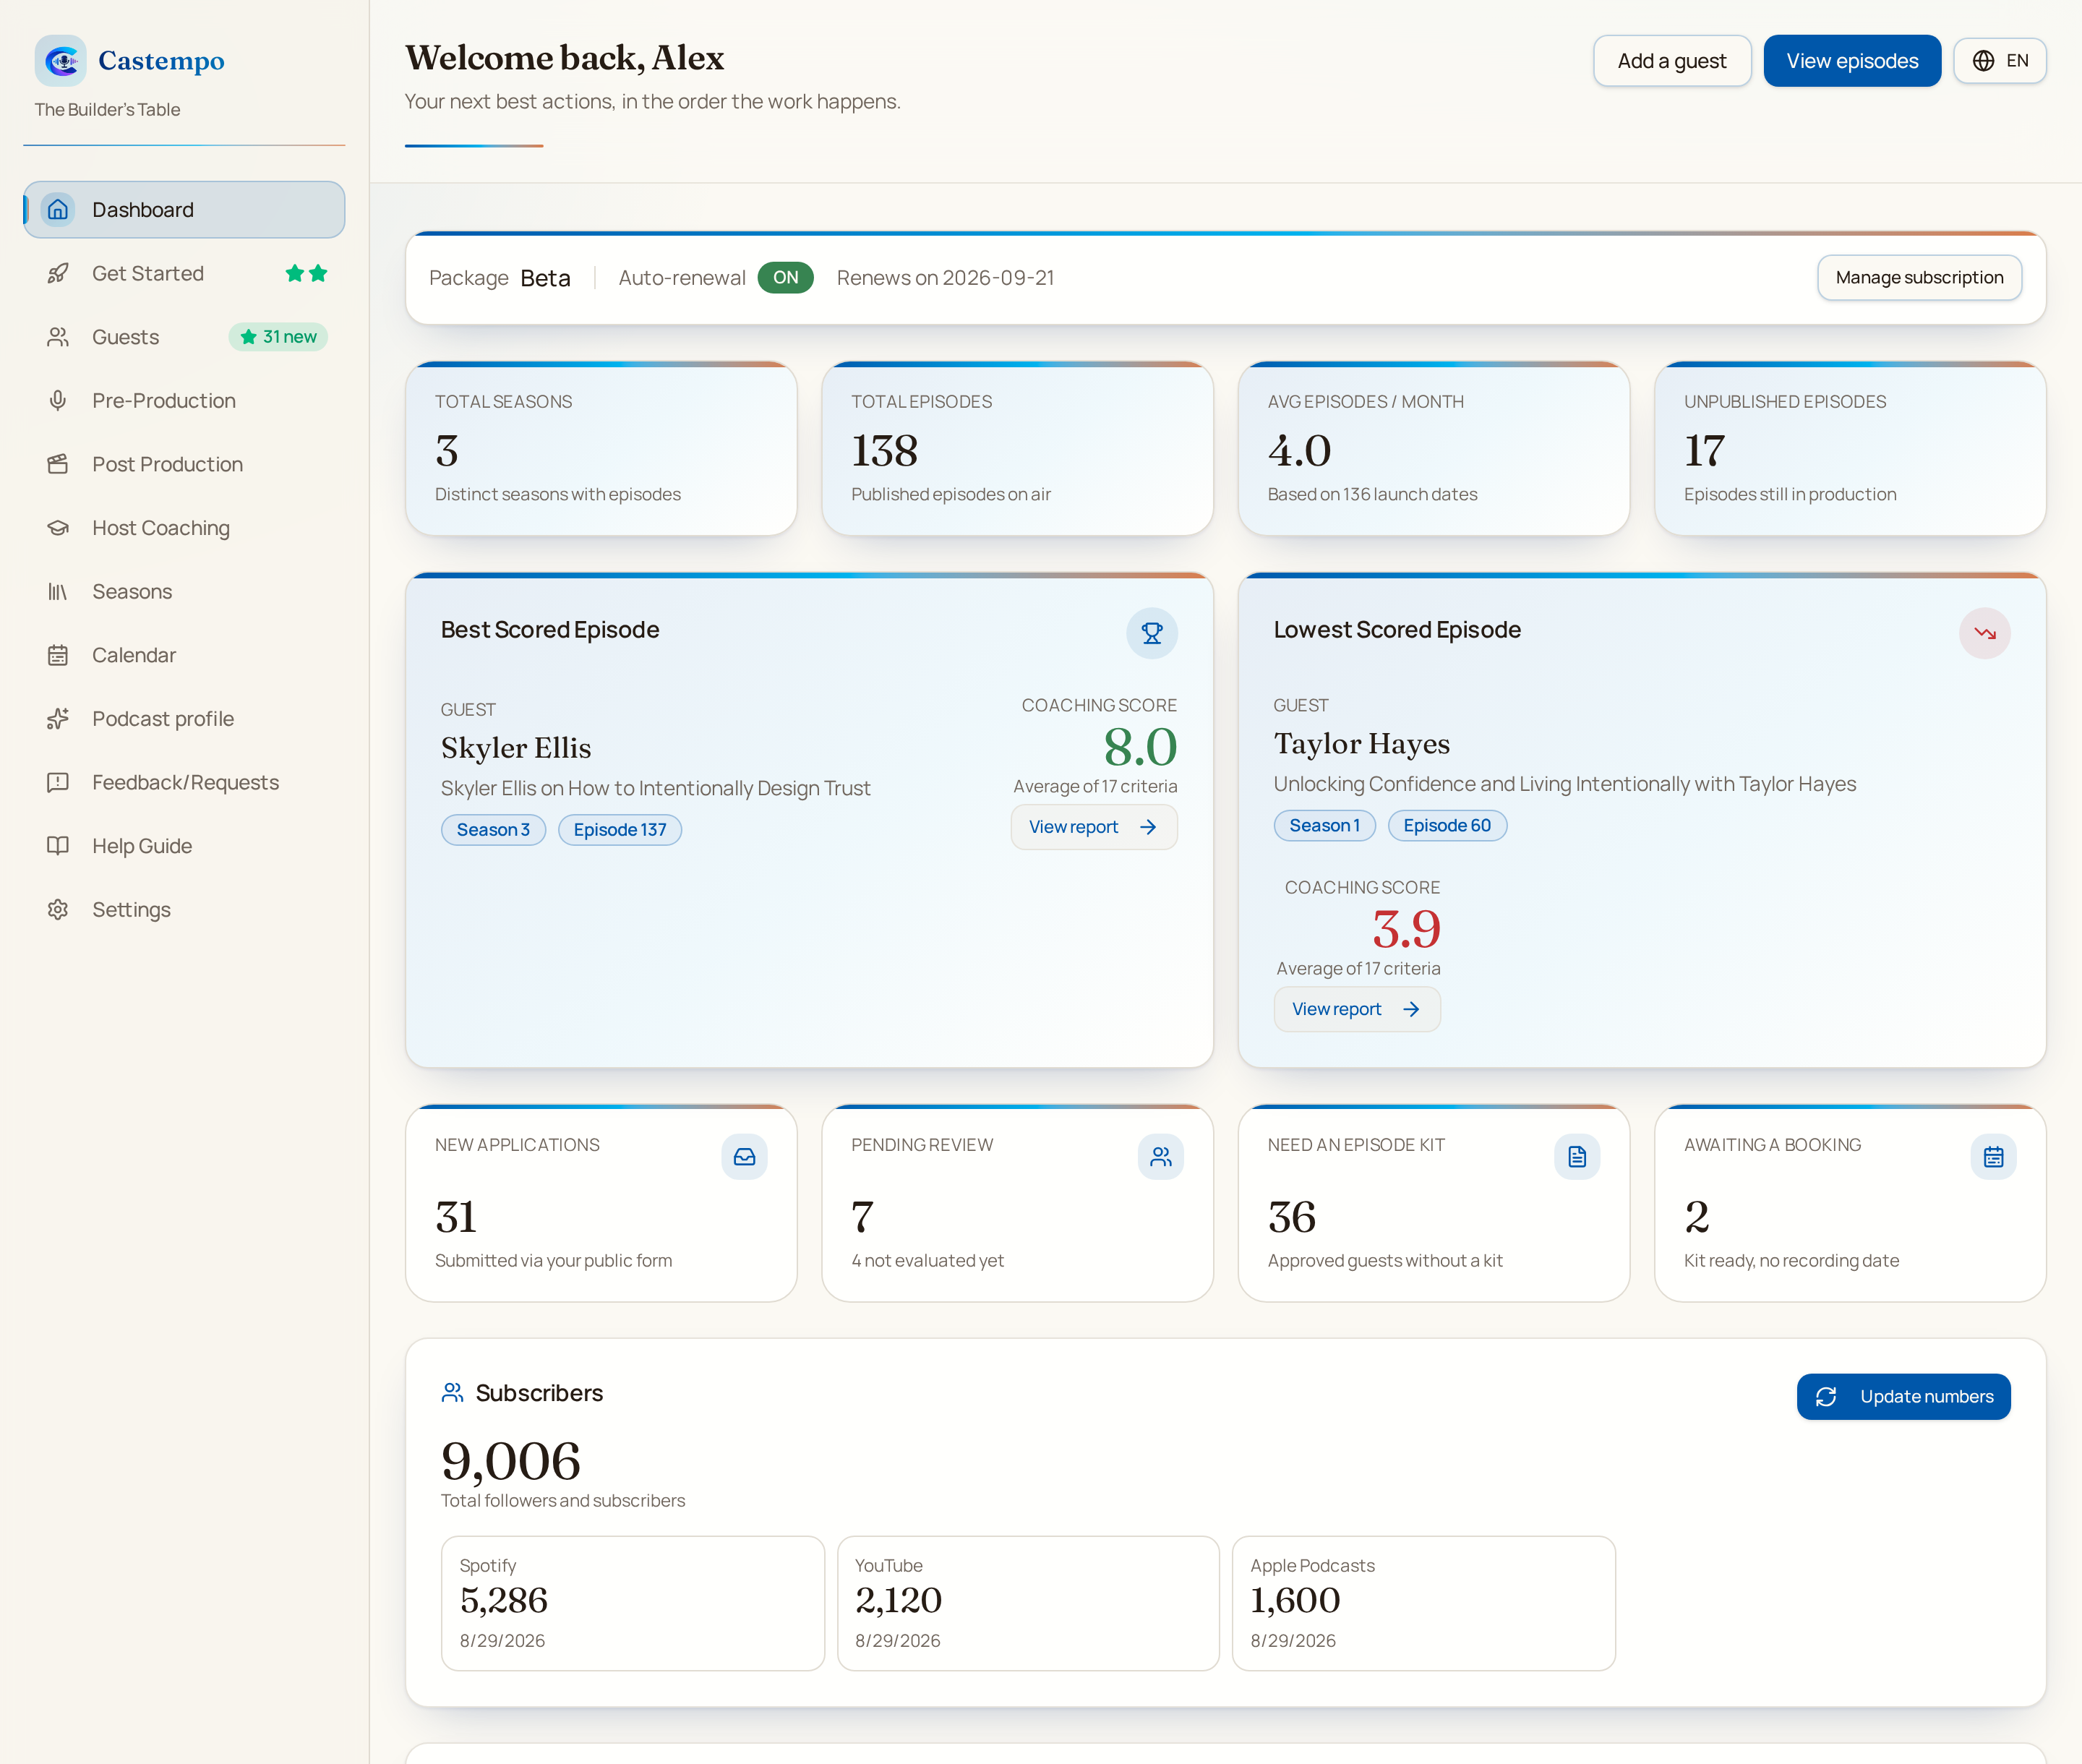Image resolution: width=2082 pixels, height=1764 pixels.
Task: Click the Update numbers button
Action: coord(1903,1397)
